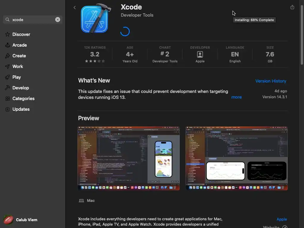Click the Xcode app icon
The height and width of the screenshot is (228, 304).
(96, 19)
